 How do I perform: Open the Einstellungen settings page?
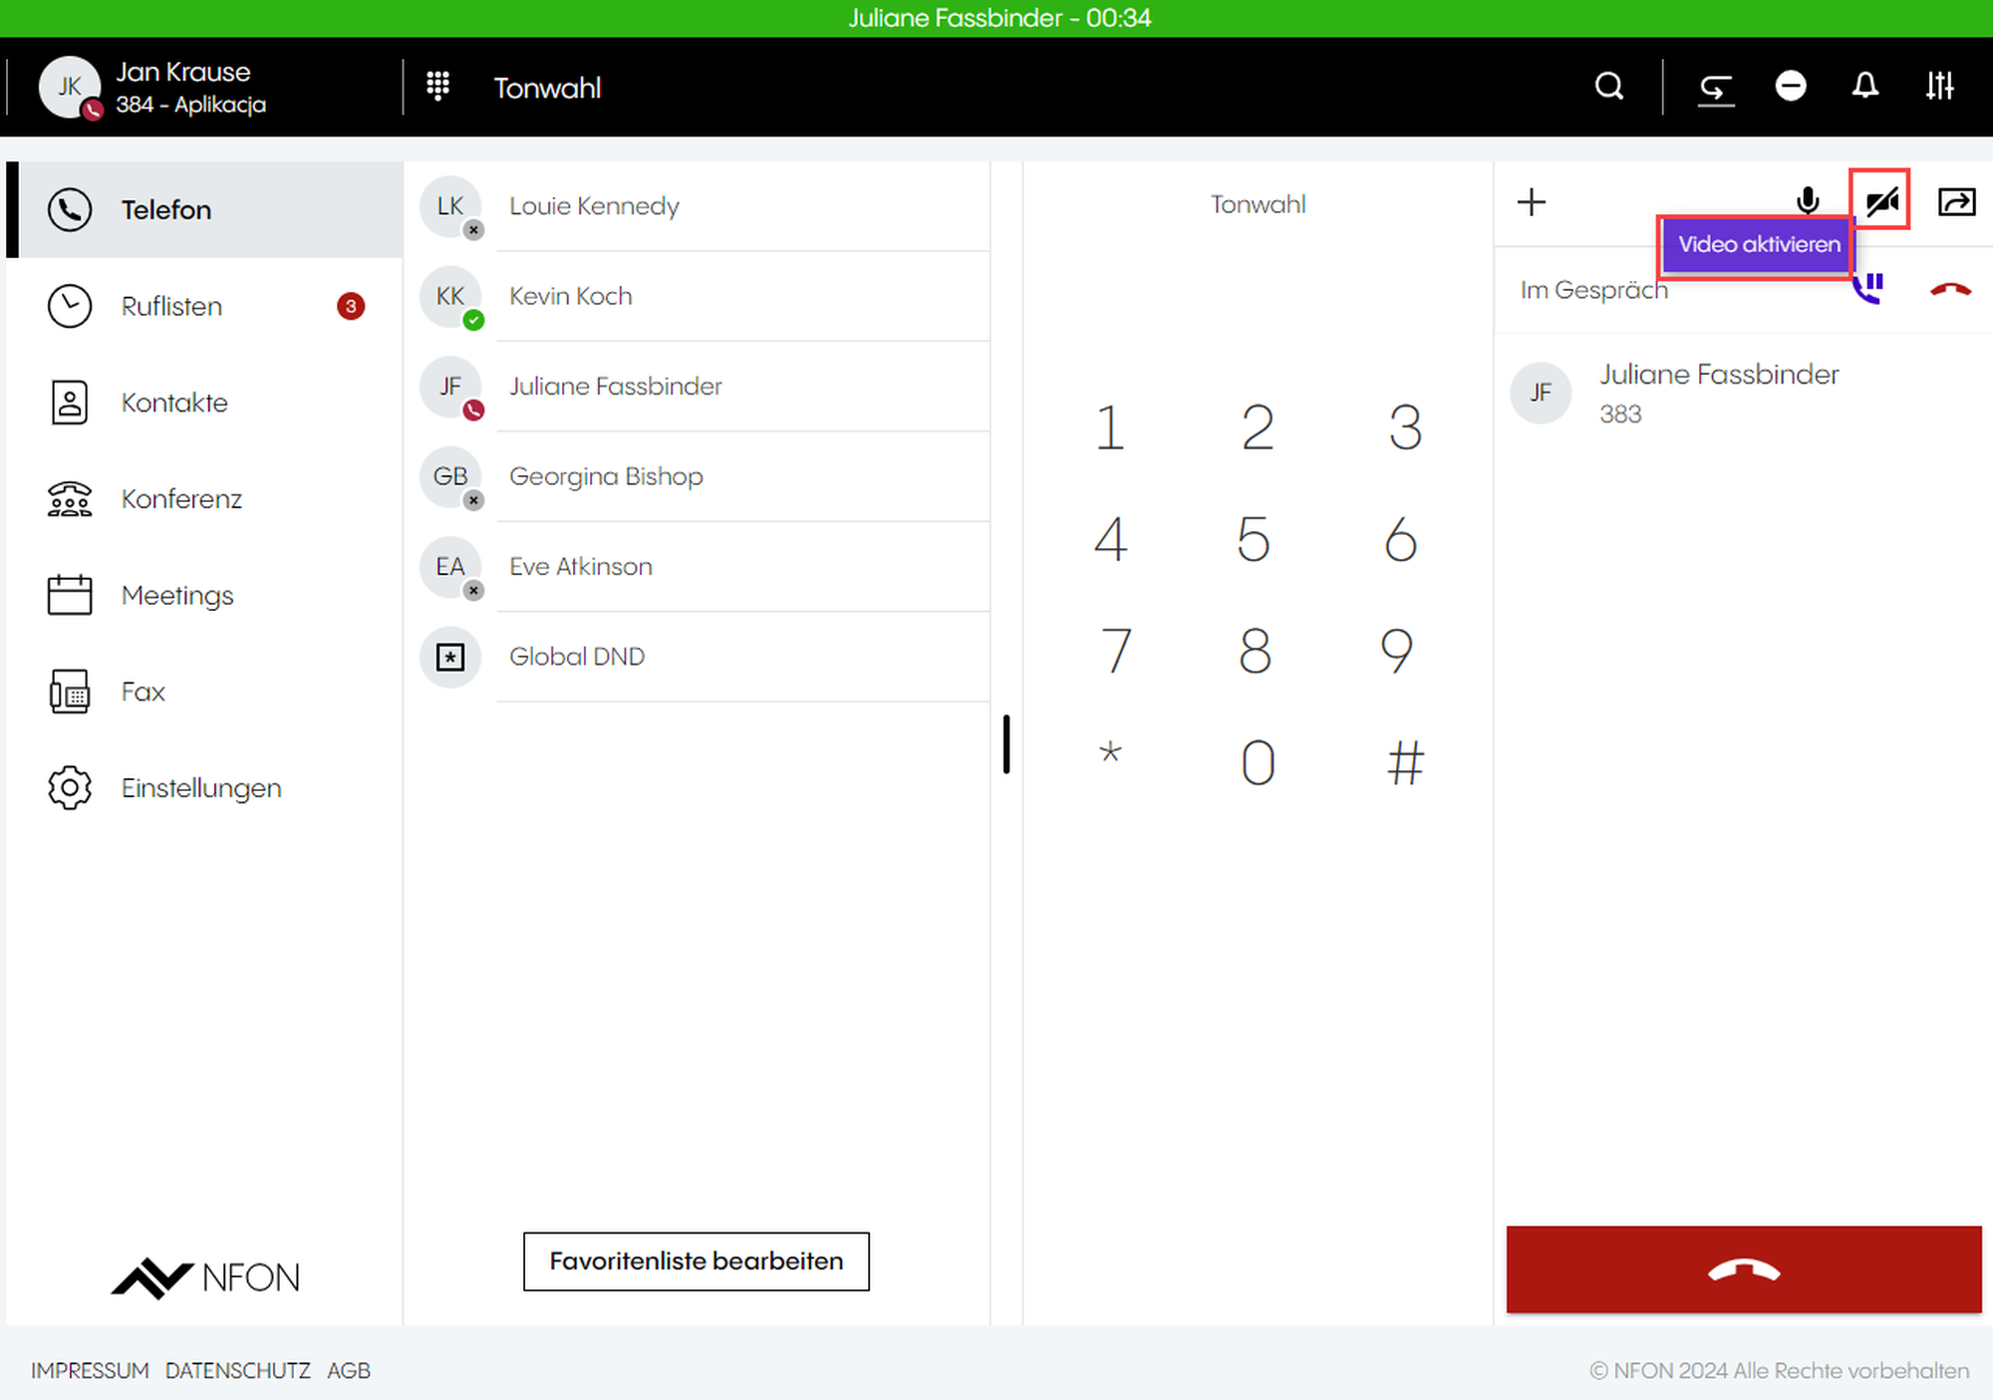[200, 788]
